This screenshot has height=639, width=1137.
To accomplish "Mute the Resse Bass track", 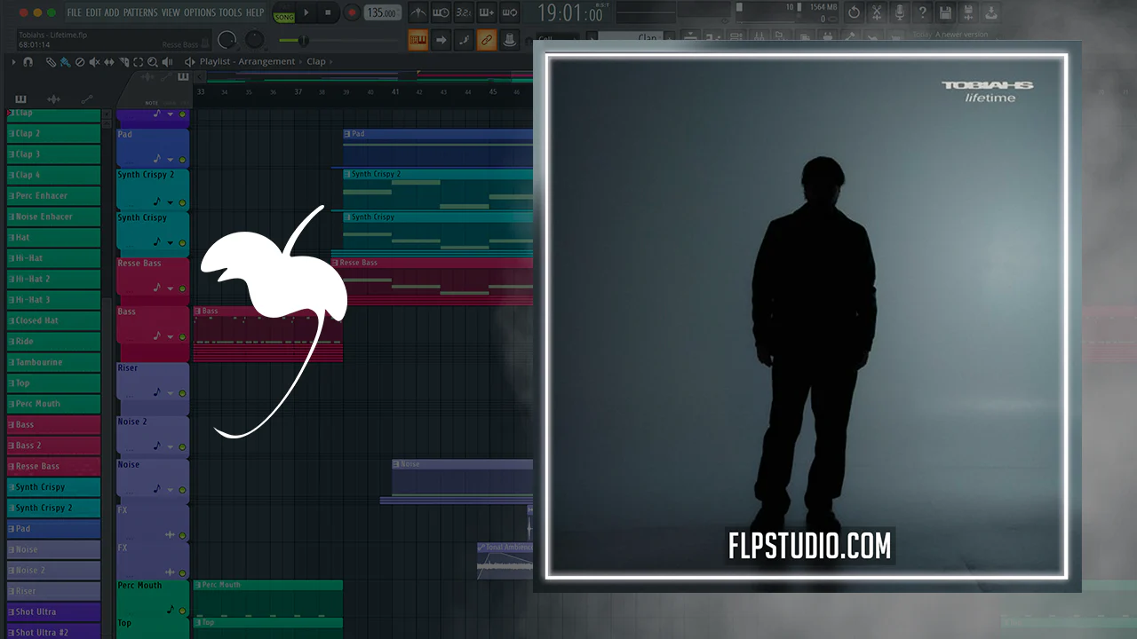I will (x=182, y=288).
